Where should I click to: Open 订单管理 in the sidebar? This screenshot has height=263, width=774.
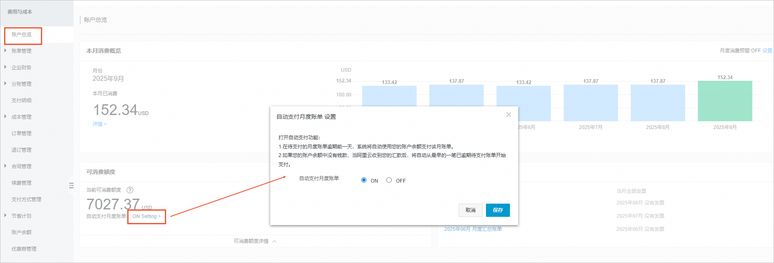[21, 134]
